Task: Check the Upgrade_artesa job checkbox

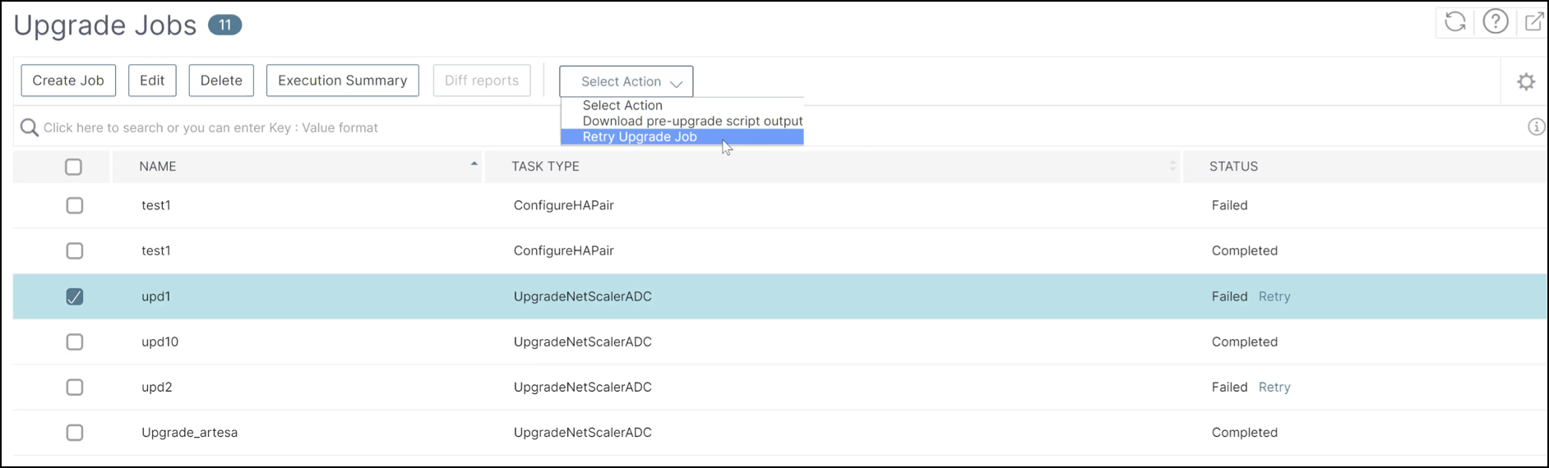Action: (75, 432)
